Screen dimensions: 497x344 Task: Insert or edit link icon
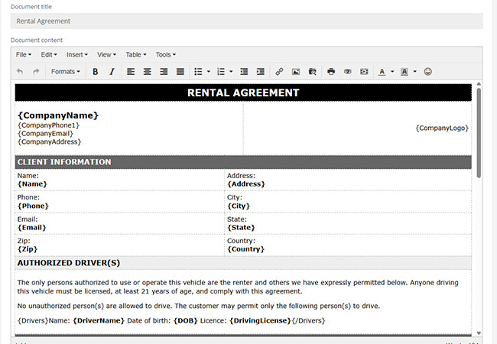279,72
